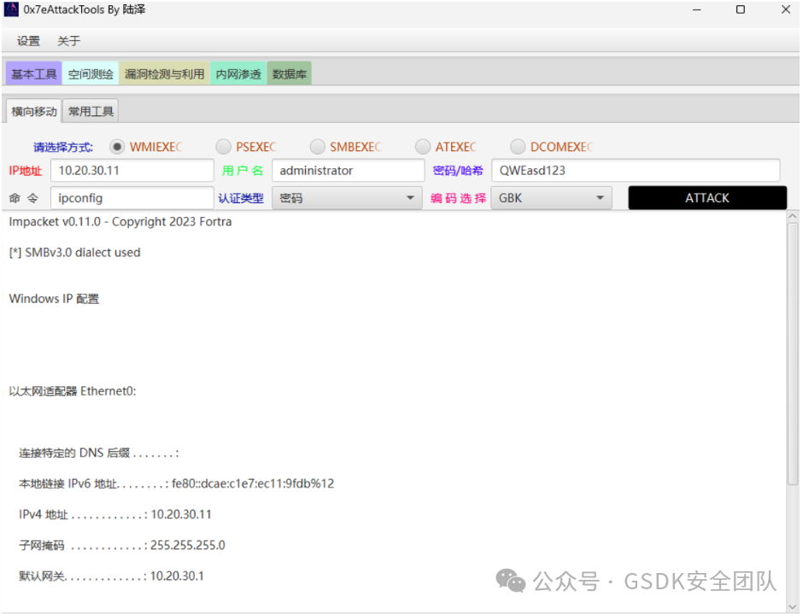
Task: Open the 设置 menu
Action: [x=28, y=41]
